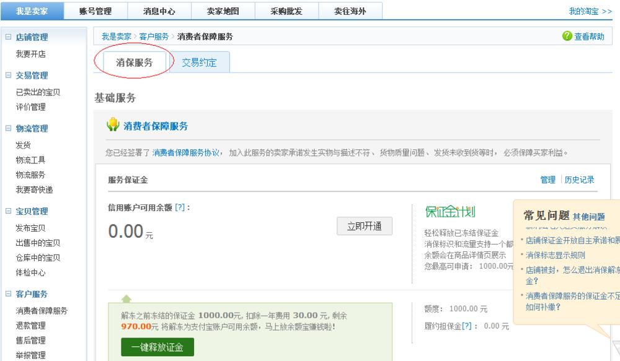This screenshot has width=620, height=361.
Task: Open 物流工具 in the sidebar
Action: [x=31, y=160]
